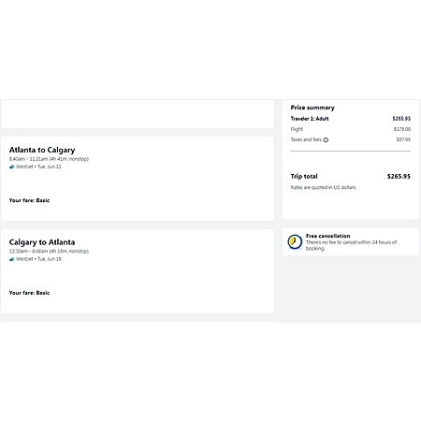
Task: Click the return Your fare: Basic label
Action: 29,293
